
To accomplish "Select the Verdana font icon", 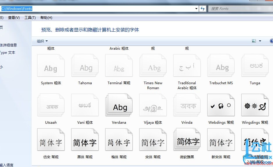I will [x=119, y=105].
